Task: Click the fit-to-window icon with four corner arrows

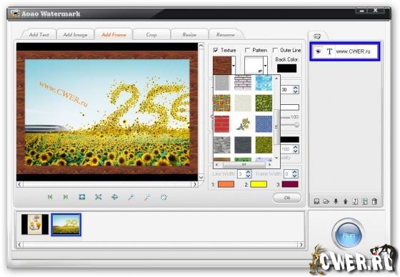Action: pyautogui.click(x=99, y=197)
